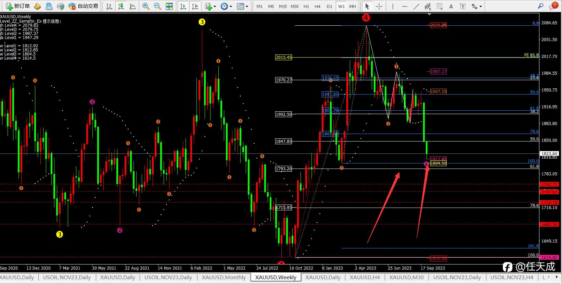This screenshot has height=284, width=562.
Task: Click the 1947.29 level label
Action: point(438,92)
